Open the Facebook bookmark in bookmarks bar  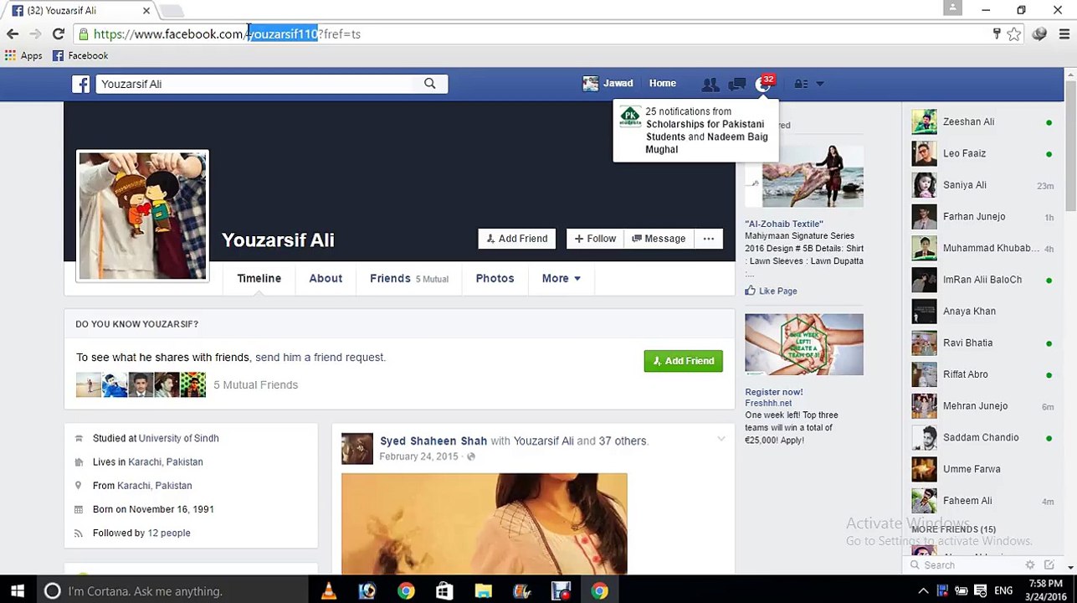click(x=80, y=56)
